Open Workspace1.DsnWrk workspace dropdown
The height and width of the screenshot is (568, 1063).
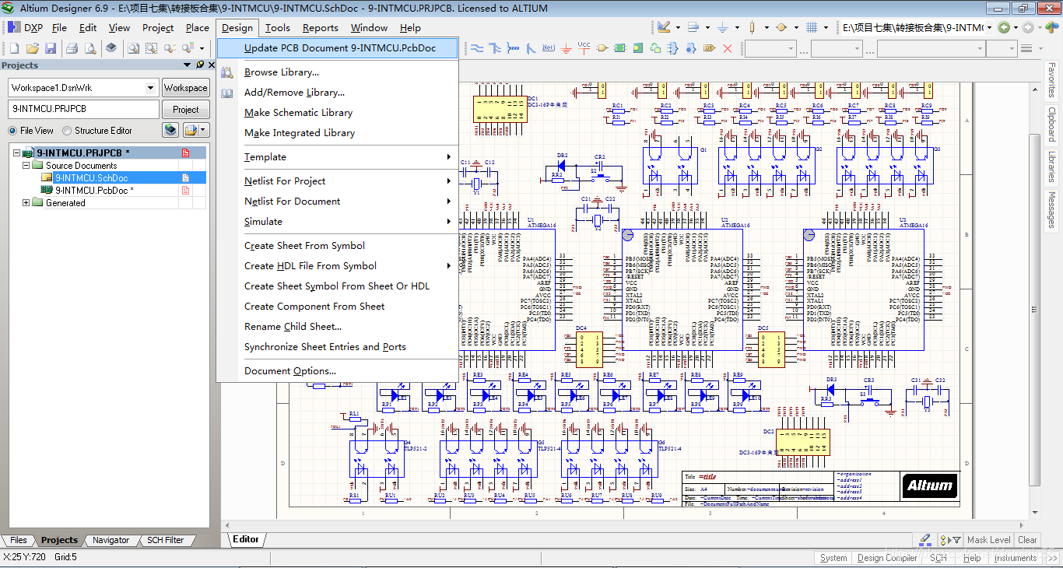[x=150, y=88]
